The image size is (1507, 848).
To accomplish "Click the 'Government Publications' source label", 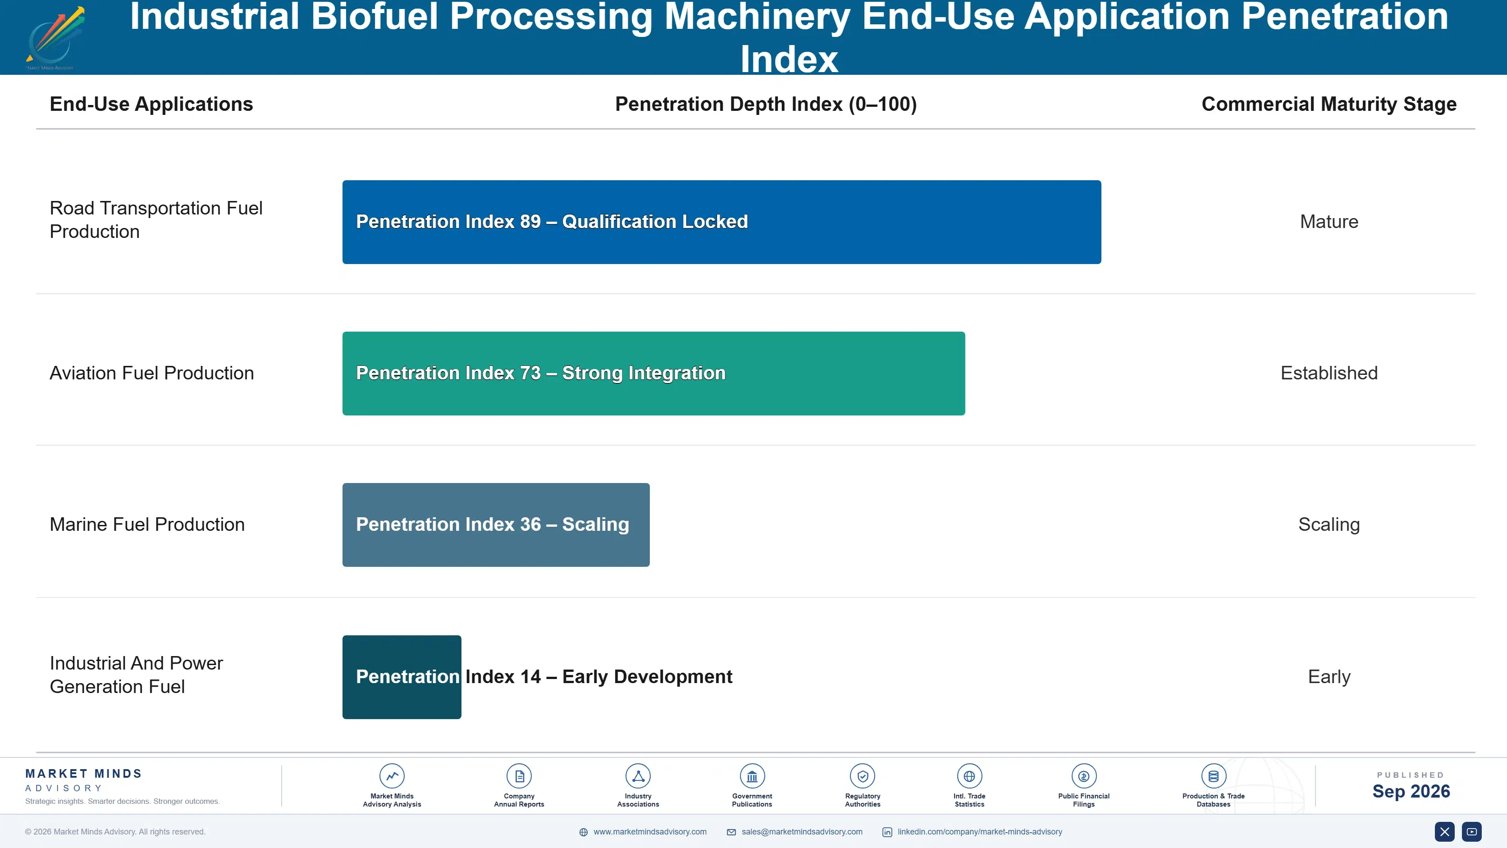I will click(752, 800).
